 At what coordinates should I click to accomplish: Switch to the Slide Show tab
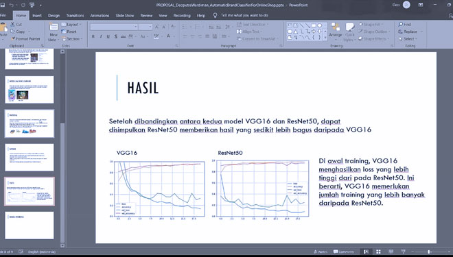124,16
